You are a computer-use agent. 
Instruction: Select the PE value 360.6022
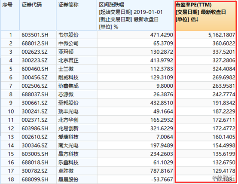pos(224,43)
